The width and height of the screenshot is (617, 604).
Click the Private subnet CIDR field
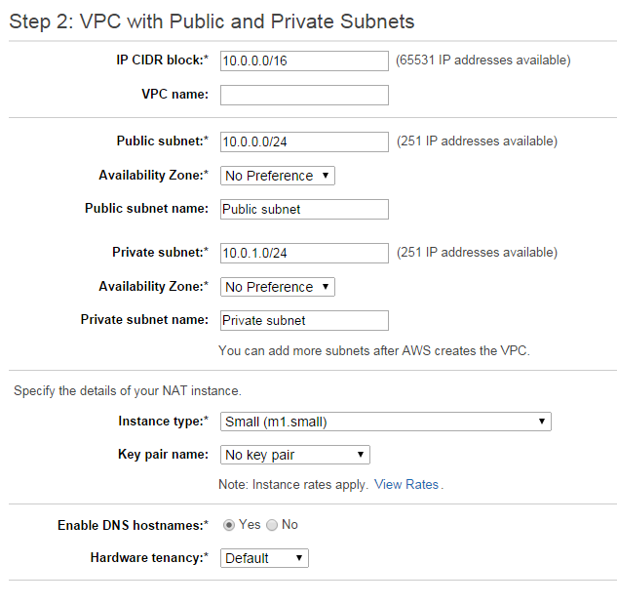point(304,253)
